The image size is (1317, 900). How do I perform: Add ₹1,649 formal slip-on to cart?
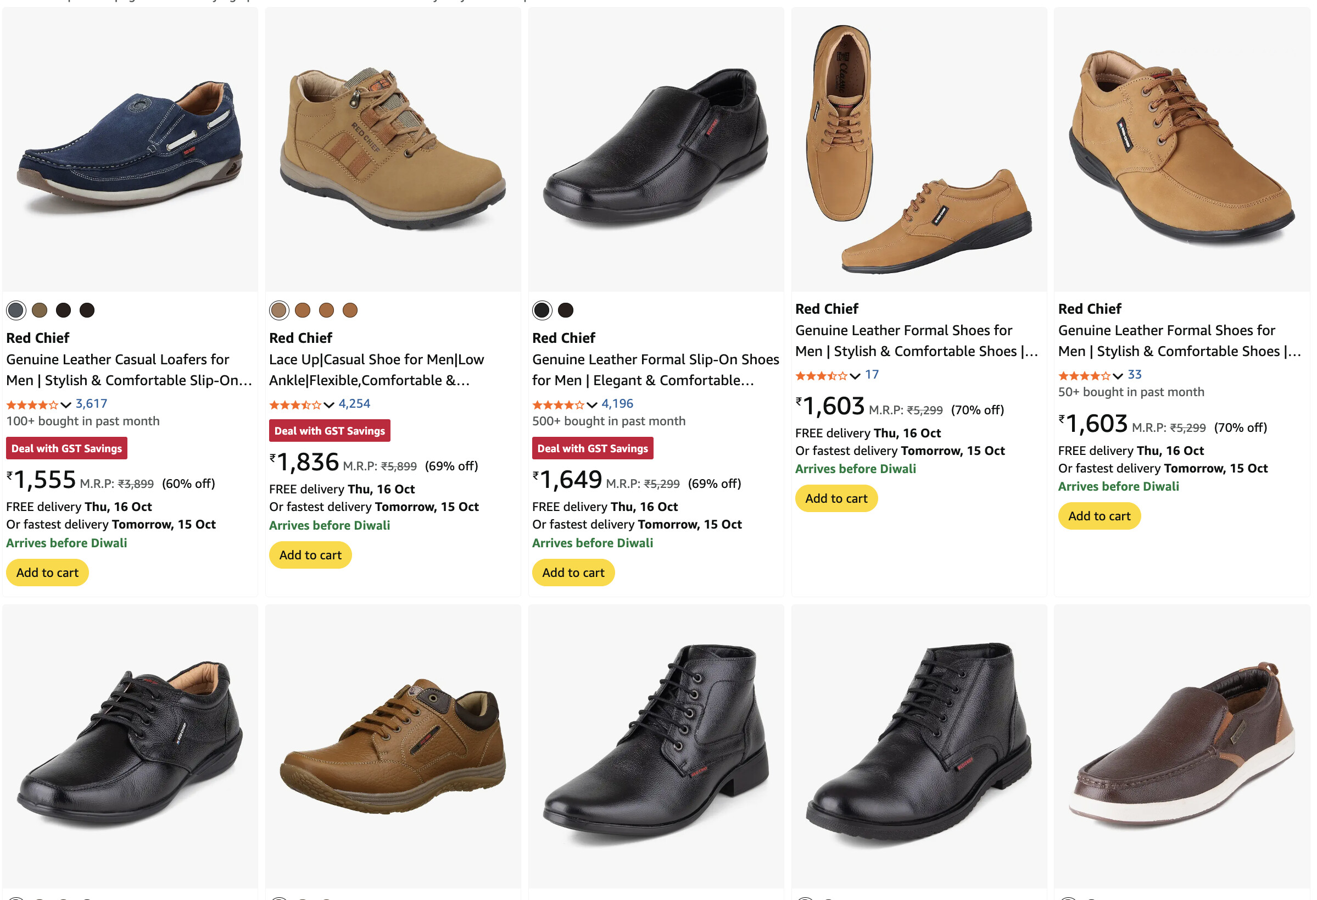point(573,573)
